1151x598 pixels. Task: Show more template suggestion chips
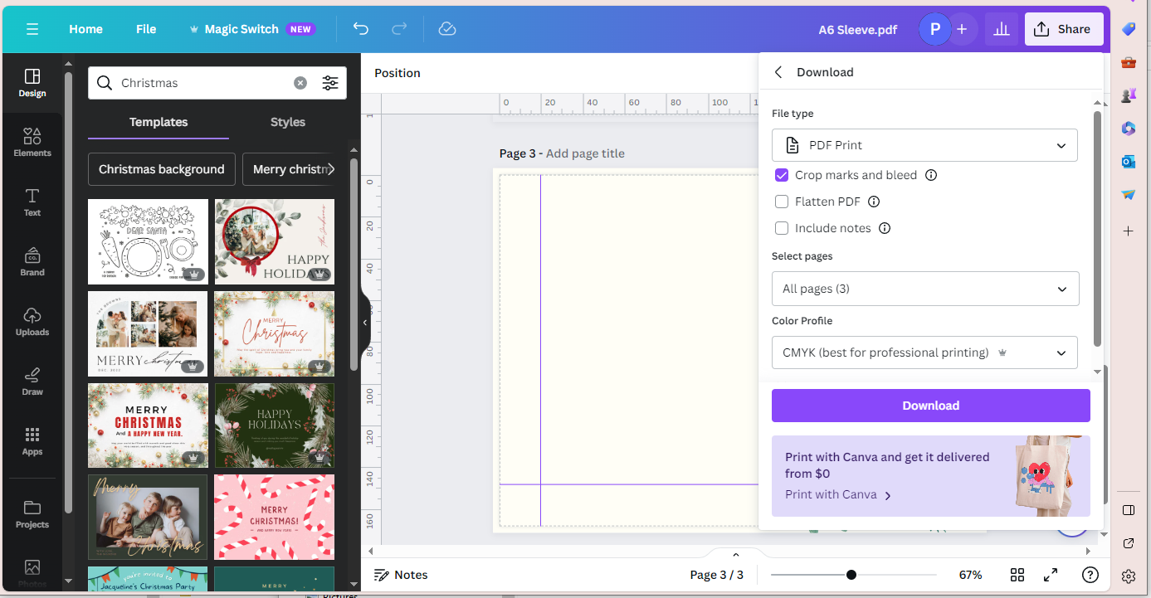click(331, 169)
